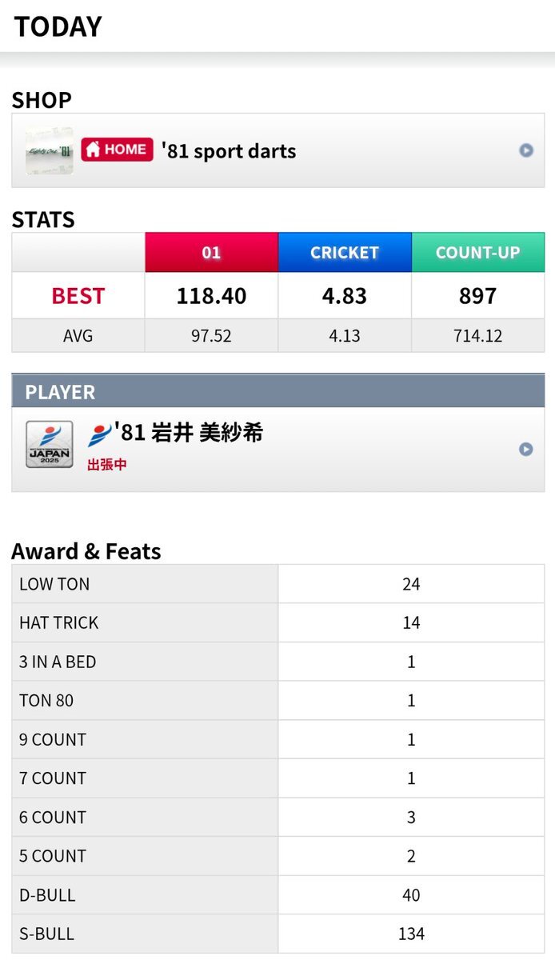Screen dimensions: 555x960
Task: Click the red HOME badge icon
Action: [117, 150]
